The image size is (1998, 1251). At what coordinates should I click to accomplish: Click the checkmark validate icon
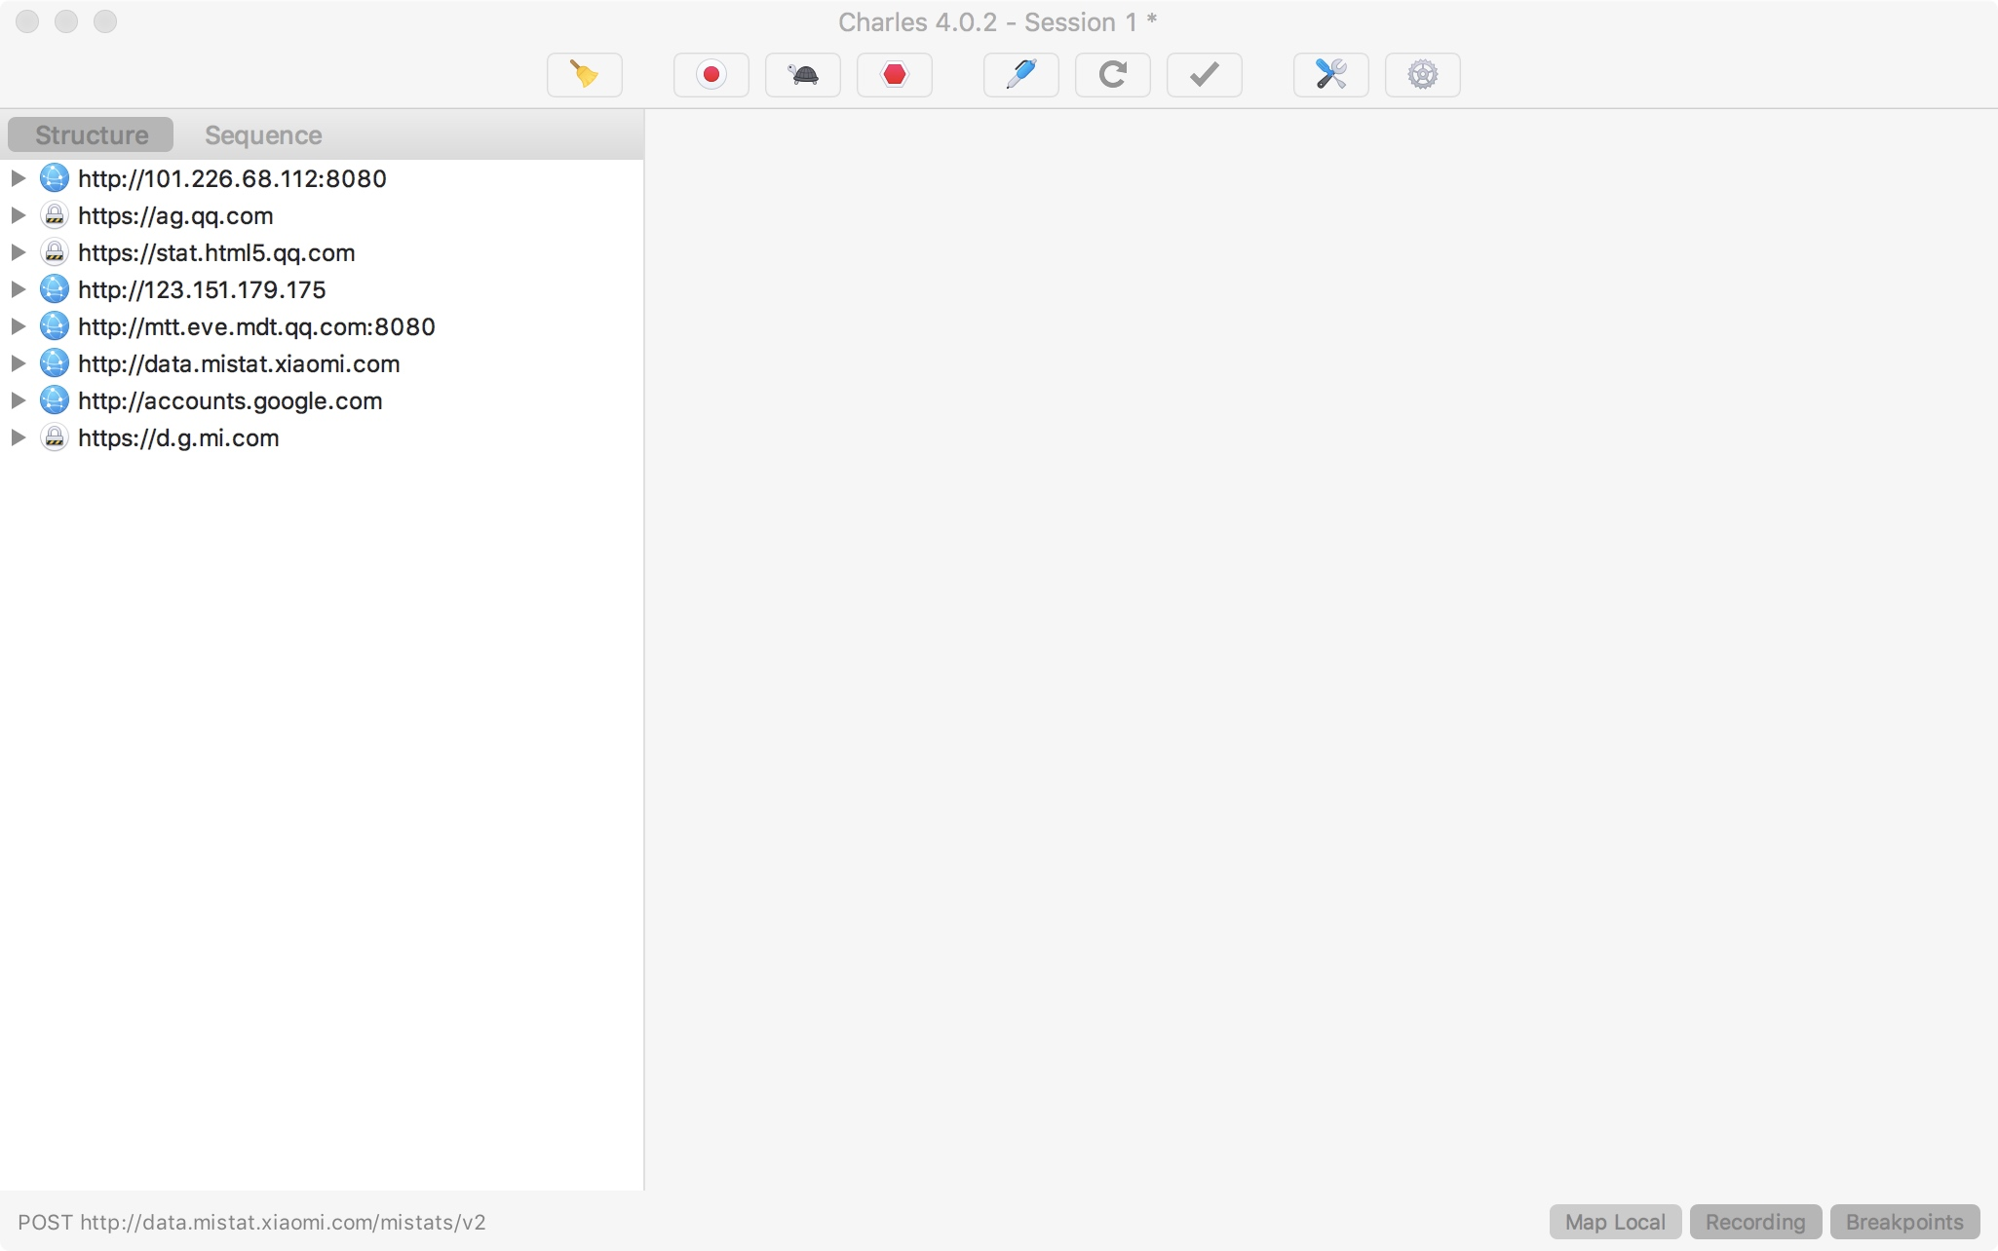point(1204,75)
